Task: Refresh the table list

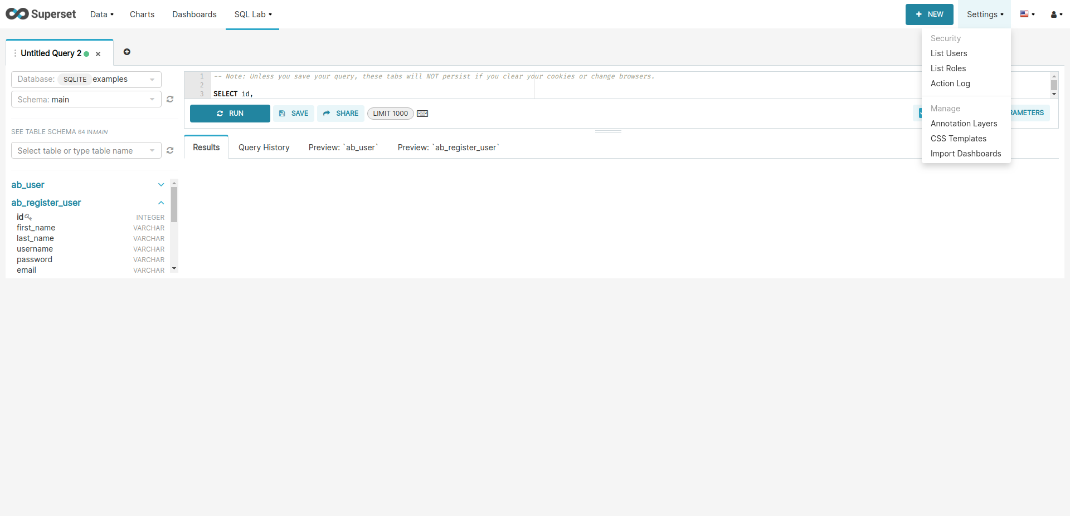Action: coord(171,150)
